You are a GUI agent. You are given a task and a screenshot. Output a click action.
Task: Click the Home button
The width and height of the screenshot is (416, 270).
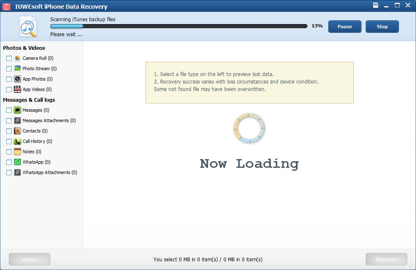30,259
